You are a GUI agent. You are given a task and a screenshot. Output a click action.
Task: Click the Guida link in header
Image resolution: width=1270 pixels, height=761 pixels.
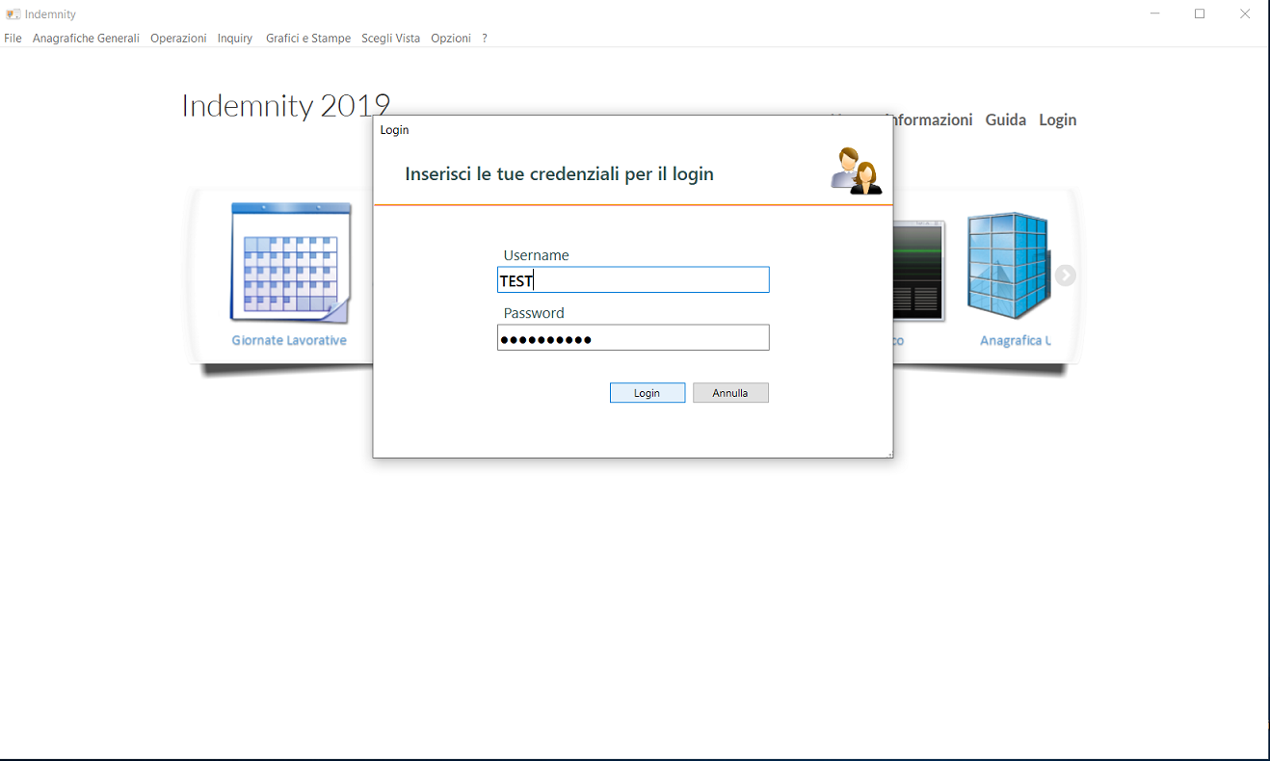(1005, 119)
